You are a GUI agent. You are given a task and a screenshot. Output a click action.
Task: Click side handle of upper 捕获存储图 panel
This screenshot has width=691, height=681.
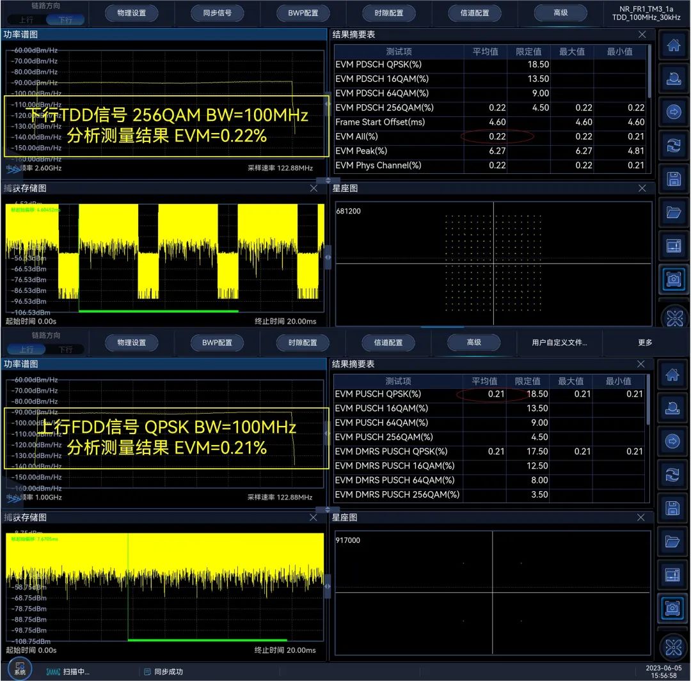pos(328,257)
